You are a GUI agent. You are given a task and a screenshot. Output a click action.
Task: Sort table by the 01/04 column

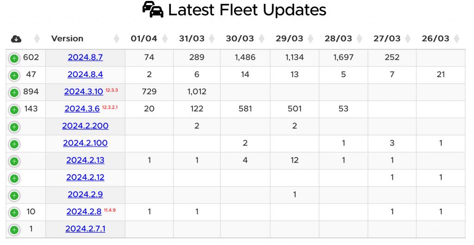144,39
